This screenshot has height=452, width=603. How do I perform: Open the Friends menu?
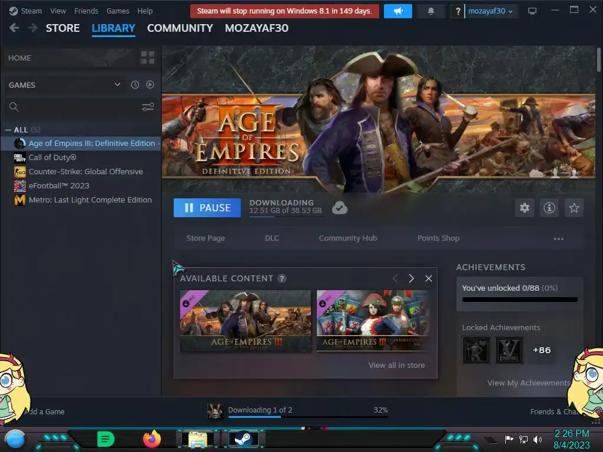coord(86,11)
